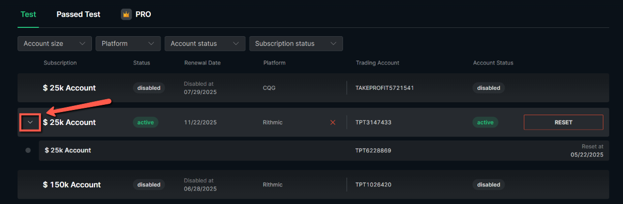Click Rithmic platform in the $150k row

(273, 184)
